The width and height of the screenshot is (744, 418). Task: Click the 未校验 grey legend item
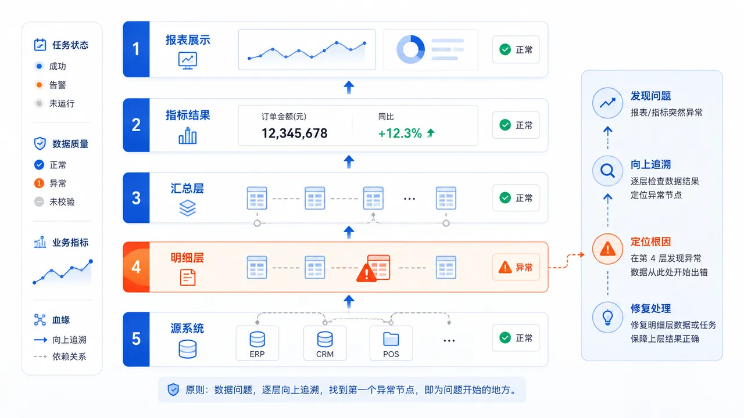pyautogui.click(x=55, y=202)
